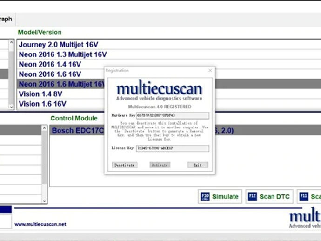Select Vision 1.4 8V model
This screenshot has height=241, width=321.
(169, 94)
